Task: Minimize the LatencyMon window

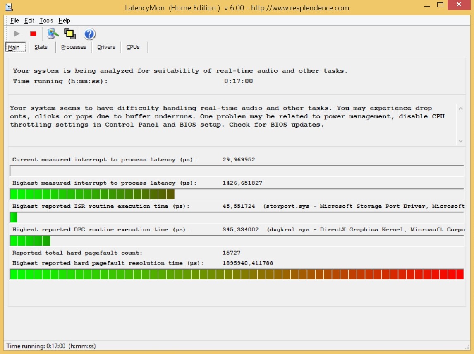Action: [427, 6]
